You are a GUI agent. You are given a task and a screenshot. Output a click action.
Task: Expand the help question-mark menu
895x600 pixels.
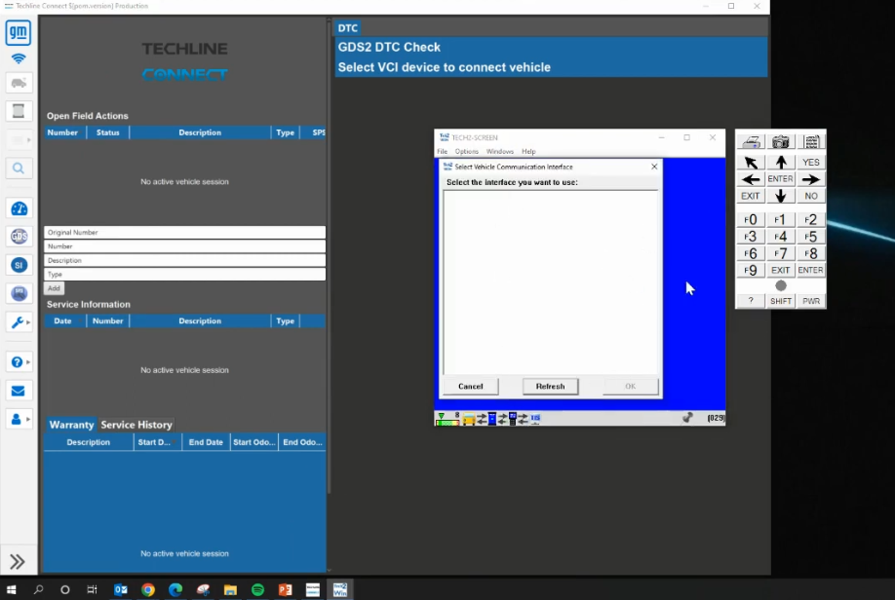click(x=19, y=362)
